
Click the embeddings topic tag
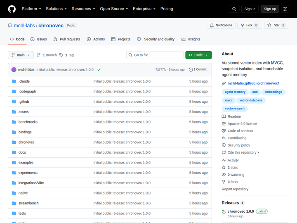point(273,92)
